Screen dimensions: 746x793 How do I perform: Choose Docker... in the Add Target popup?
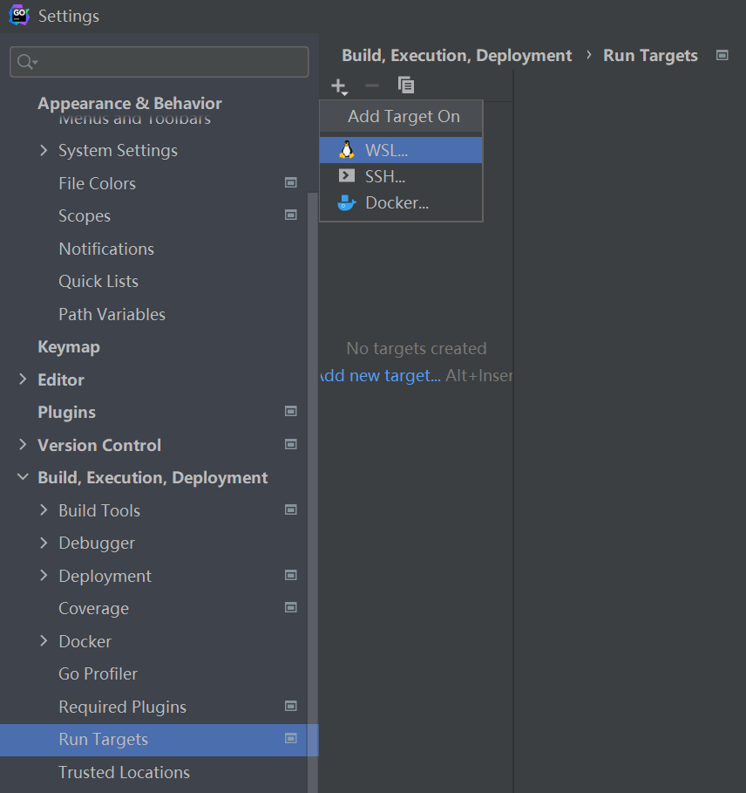[397, 203]
